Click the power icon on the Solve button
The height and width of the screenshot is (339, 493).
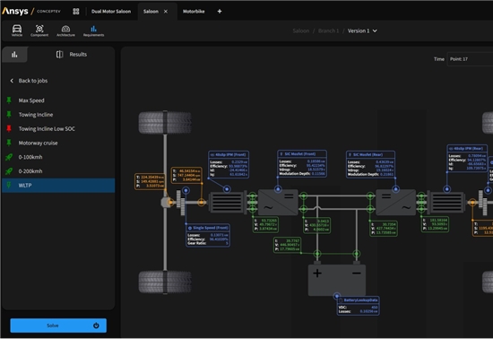96,326
